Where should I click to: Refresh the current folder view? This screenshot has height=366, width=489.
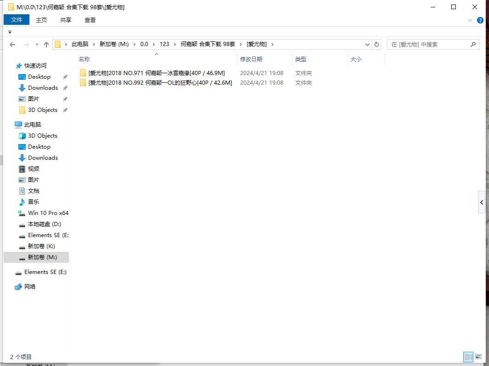click(x=377, y=44)
